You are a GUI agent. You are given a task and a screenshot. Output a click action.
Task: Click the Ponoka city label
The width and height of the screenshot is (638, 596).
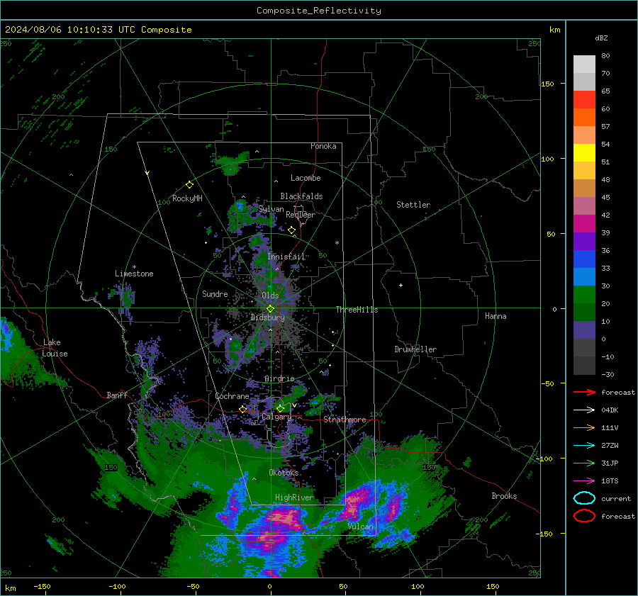323,146
